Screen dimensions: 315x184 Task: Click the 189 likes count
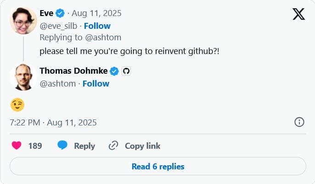[35, 146]
